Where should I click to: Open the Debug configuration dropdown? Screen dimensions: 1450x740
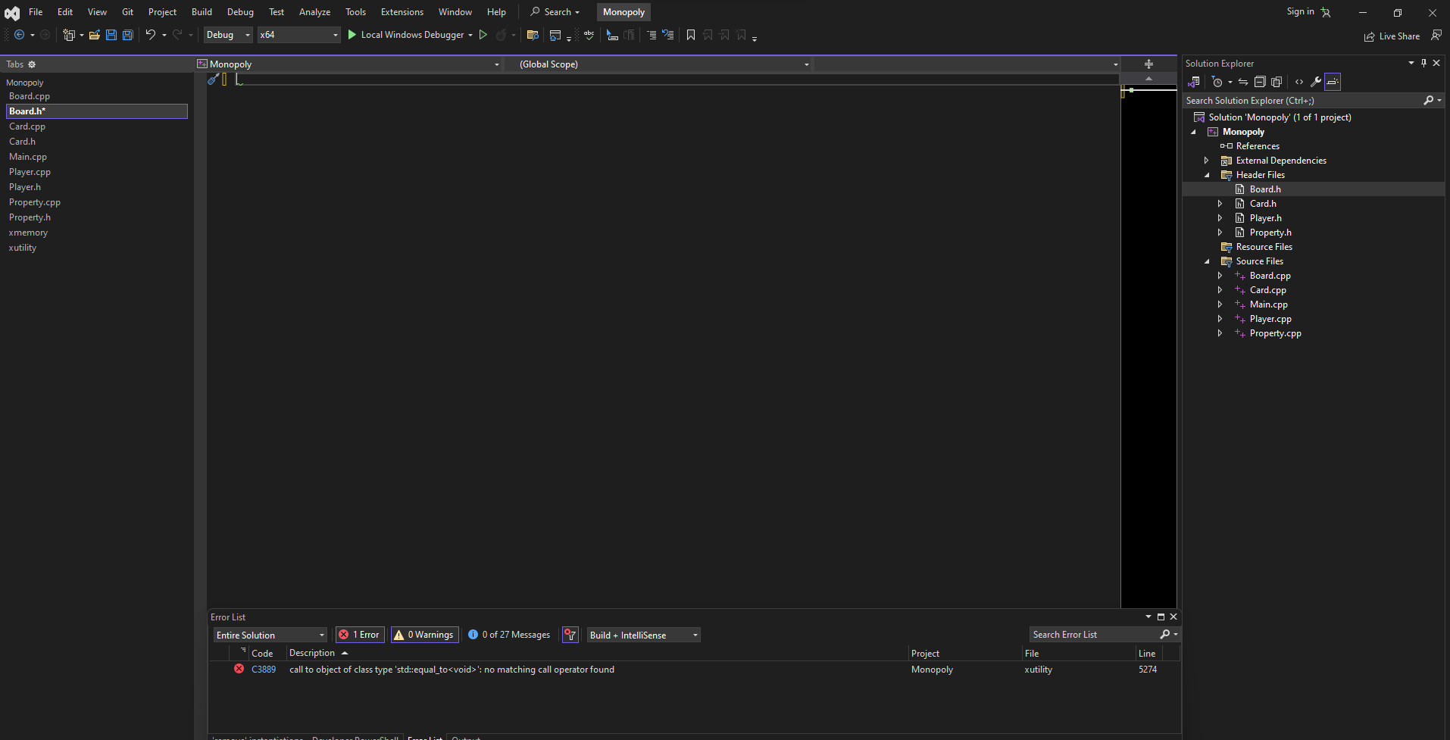[x=228, y=35]
